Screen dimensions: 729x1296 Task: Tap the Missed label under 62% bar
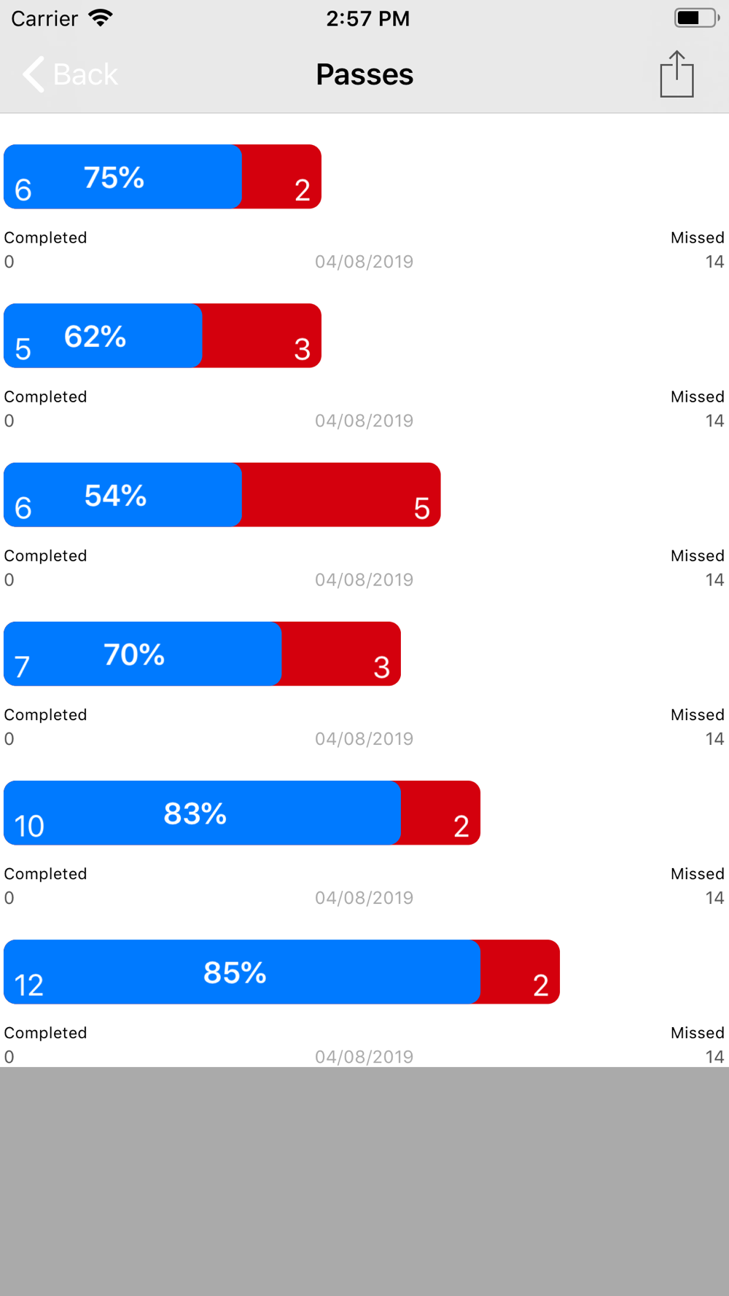pyautogui.click(x=697, y=397)
